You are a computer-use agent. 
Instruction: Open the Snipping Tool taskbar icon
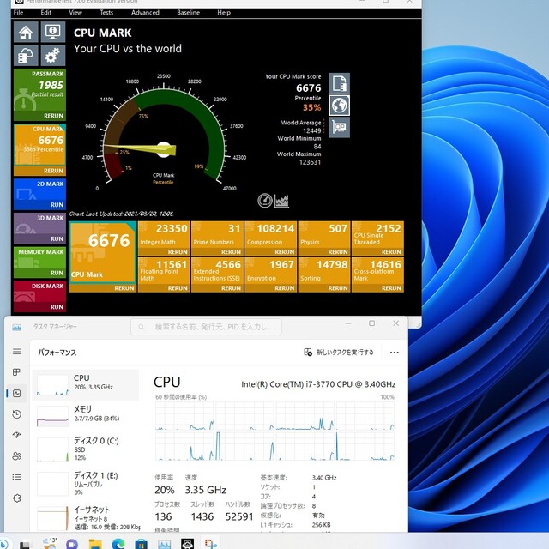point(211,544)
